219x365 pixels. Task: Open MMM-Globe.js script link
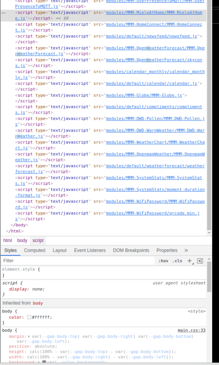144,95
